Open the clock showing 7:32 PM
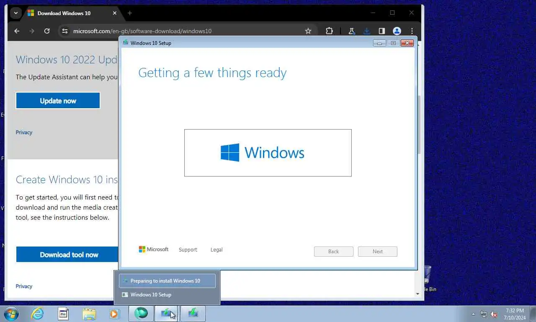The image size is (536, 322). tap(515, 314)
